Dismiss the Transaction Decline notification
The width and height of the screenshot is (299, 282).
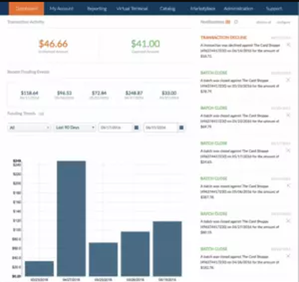point(289,45)
